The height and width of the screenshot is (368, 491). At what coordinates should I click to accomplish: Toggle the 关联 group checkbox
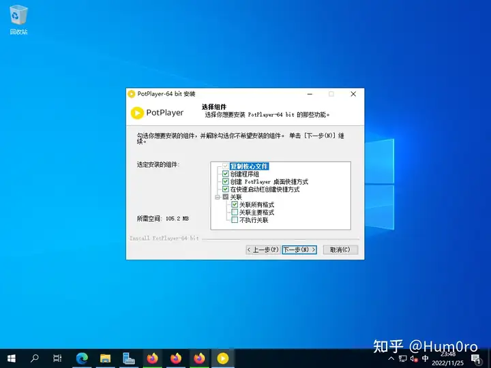[226, 197]
